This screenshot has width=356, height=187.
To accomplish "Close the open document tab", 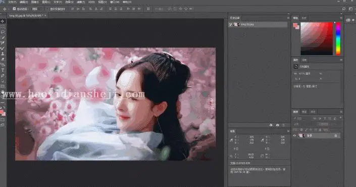I will (x=45, y=16).
